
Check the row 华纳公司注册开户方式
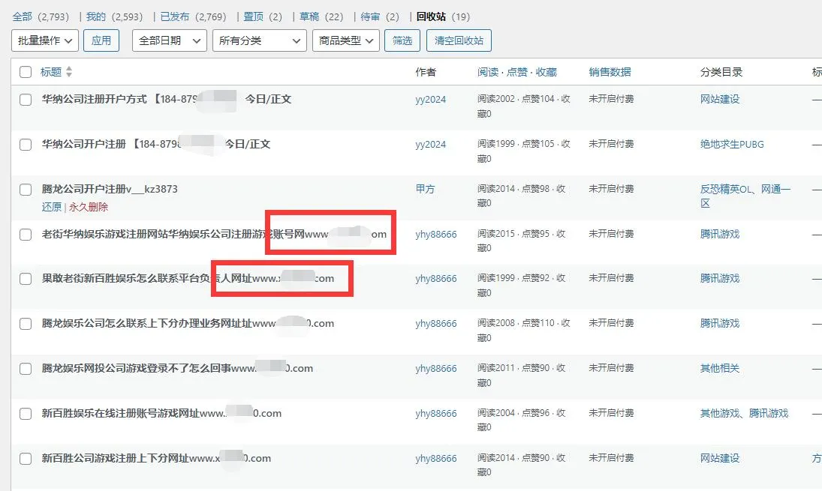[26, 100]
